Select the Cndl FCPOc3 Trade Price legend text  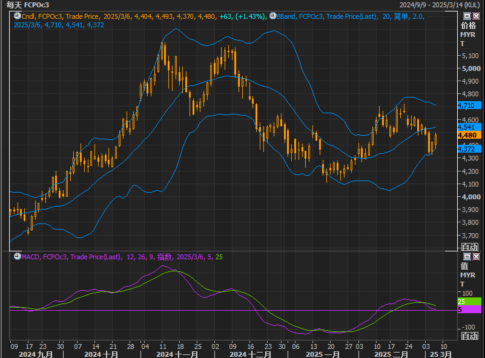61,16
